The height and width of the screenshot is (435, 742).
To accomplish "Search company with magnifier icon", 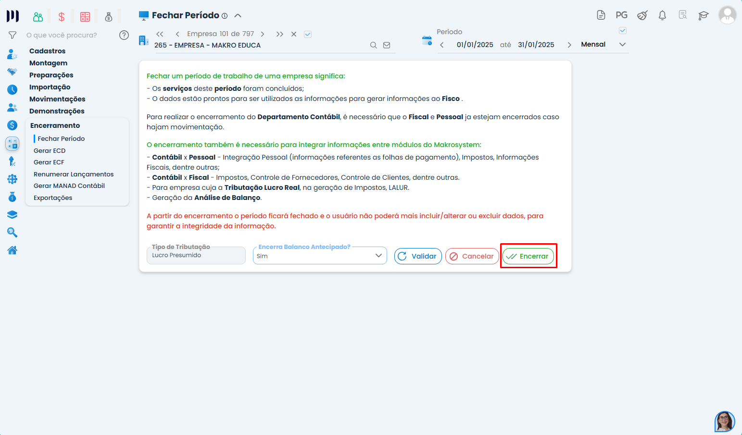I will click(374, 45).
